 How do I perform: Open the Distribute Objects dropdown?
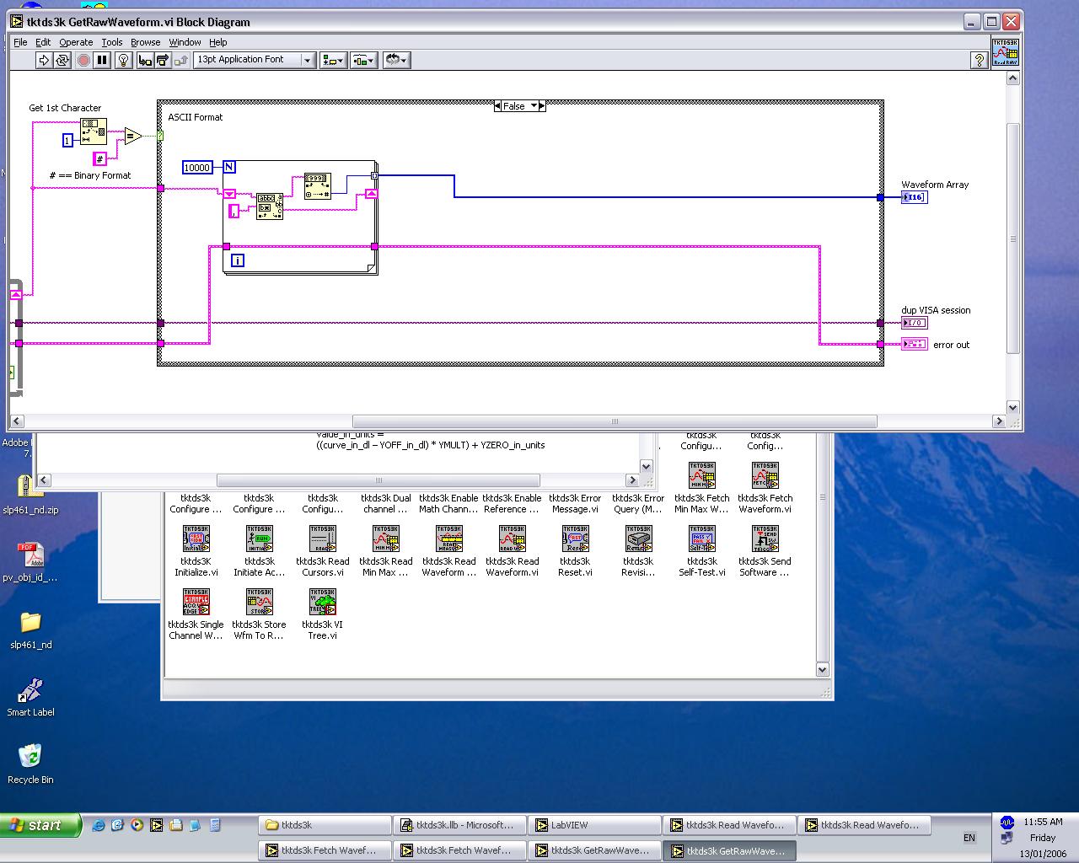click(x=363, y=60)
